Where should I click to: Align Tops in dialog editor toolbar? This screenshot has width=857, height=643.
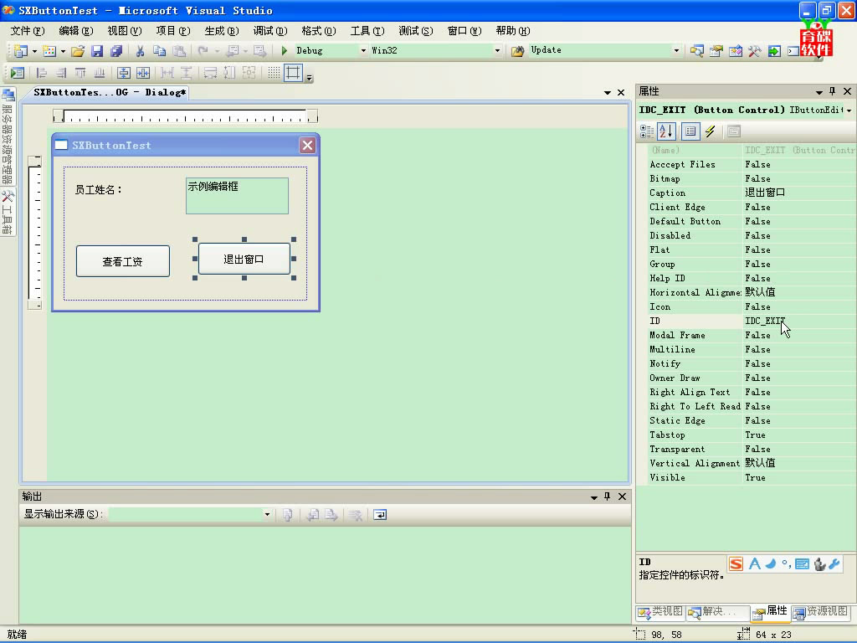tap(80, 73)
